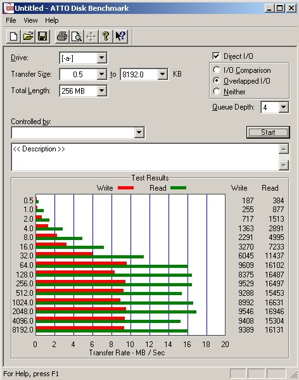
Task: Expand the Controlled by dropdown
Action: [x=139, y=132]
